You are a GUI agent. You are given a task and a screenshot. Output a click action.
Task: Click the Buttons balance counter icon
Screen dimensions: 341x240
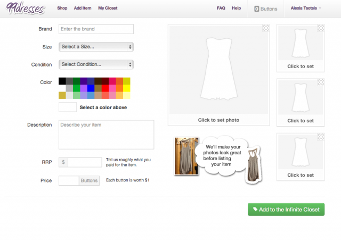point(257,9)
